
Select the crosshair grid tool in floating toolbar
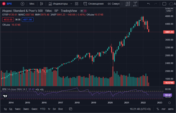pos(128,4)
